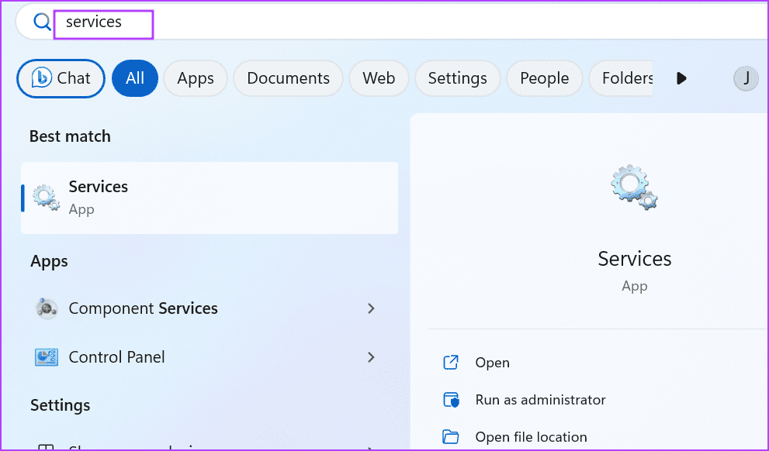This screenshot has width=769, height=451.
Task: Click the external-link icon beside Open
Action: tap(451, 362)
